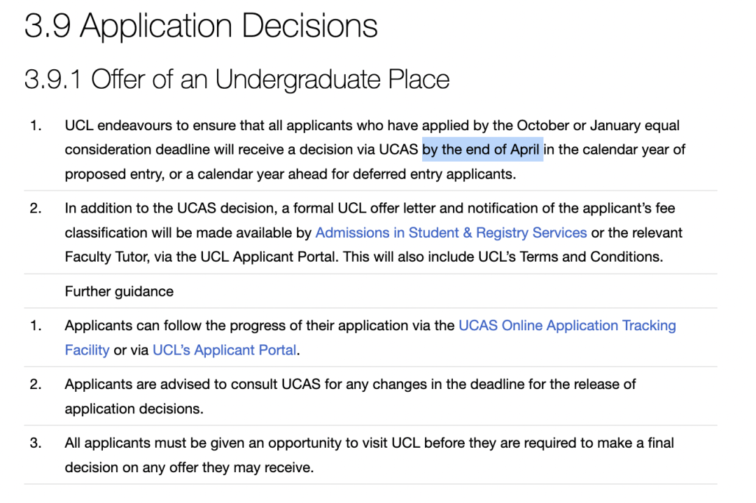The width and height of the screenshot is (756, 503).
Task: Click the word Facility in the tracking link
Action: [87, 350]
